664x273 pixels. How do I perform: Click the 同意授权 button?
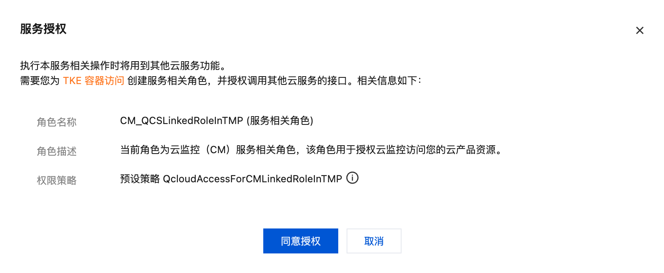(301, 241)
